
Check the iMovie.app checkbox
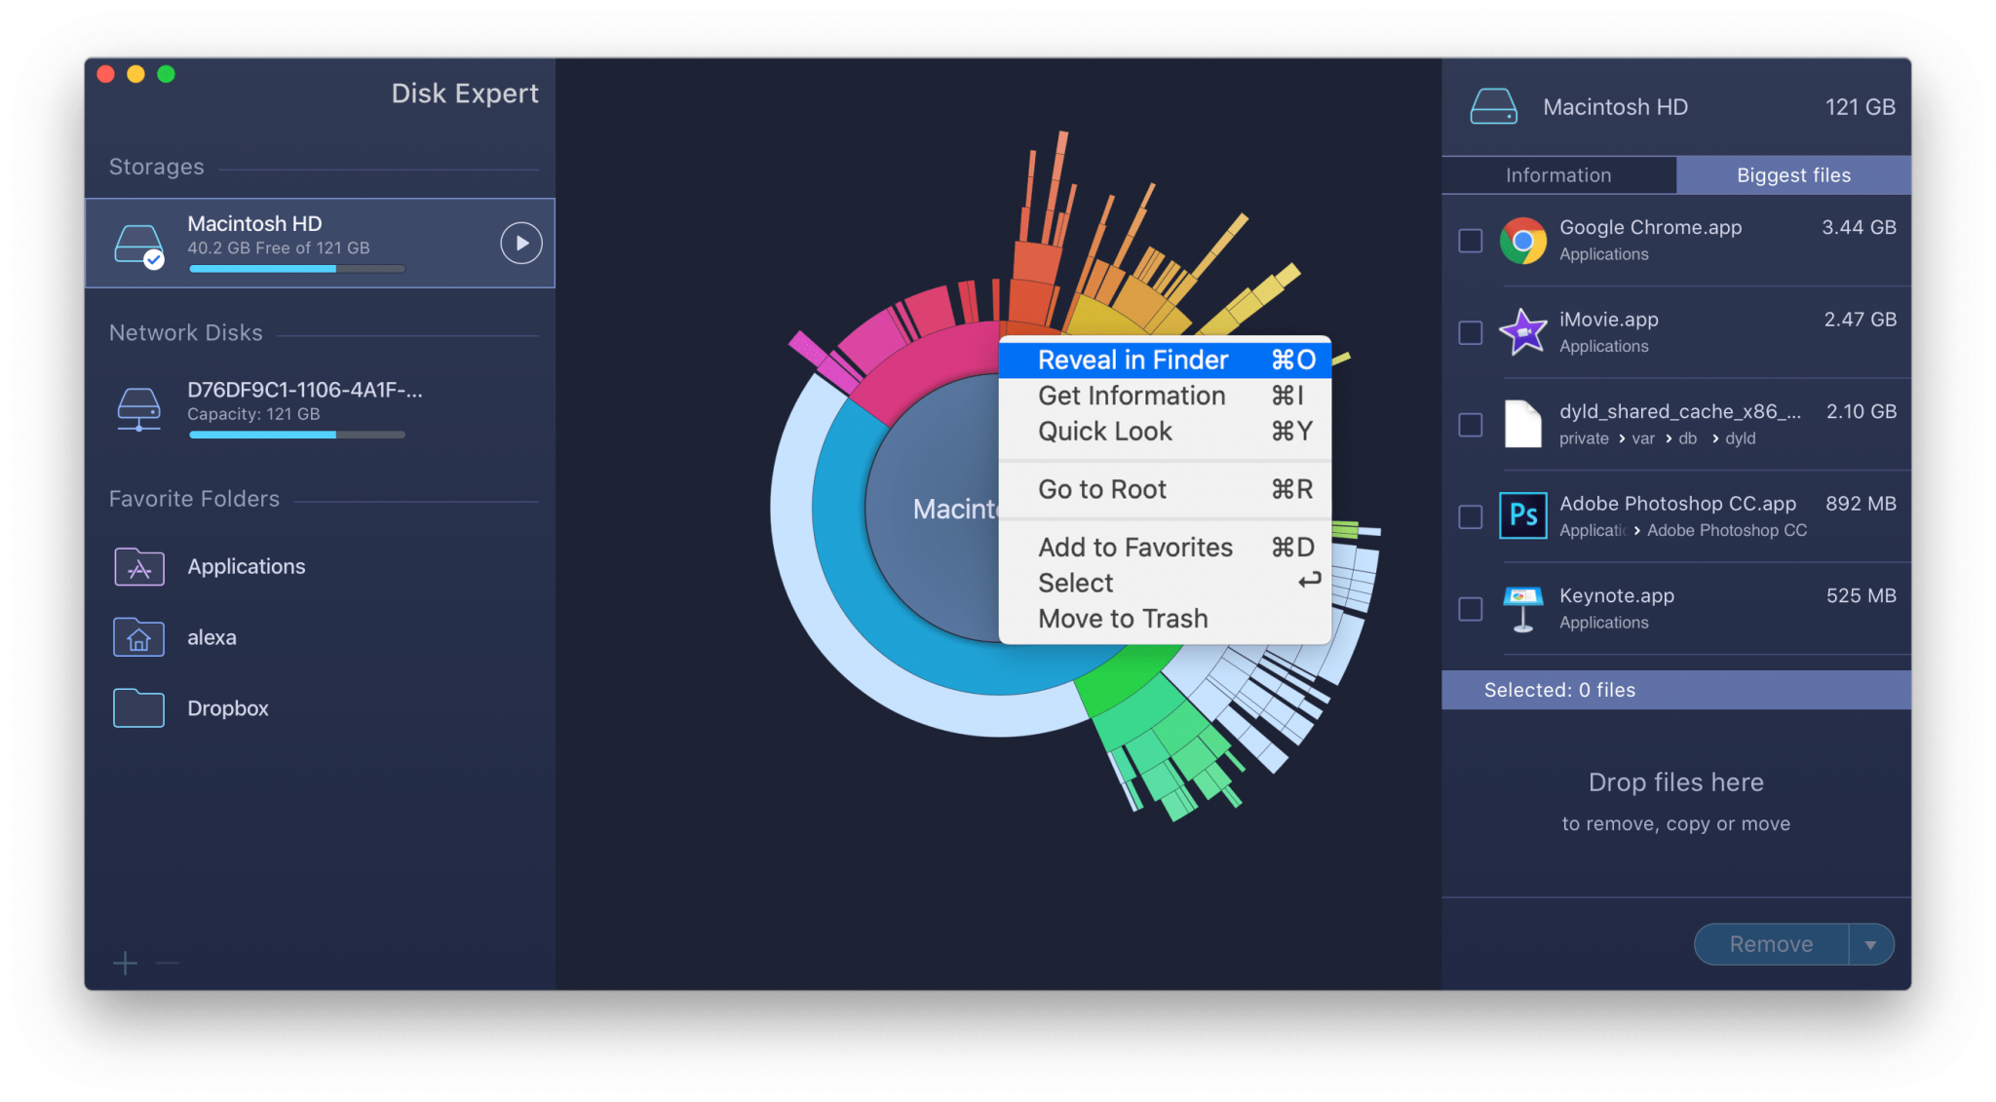[1470, 332]
